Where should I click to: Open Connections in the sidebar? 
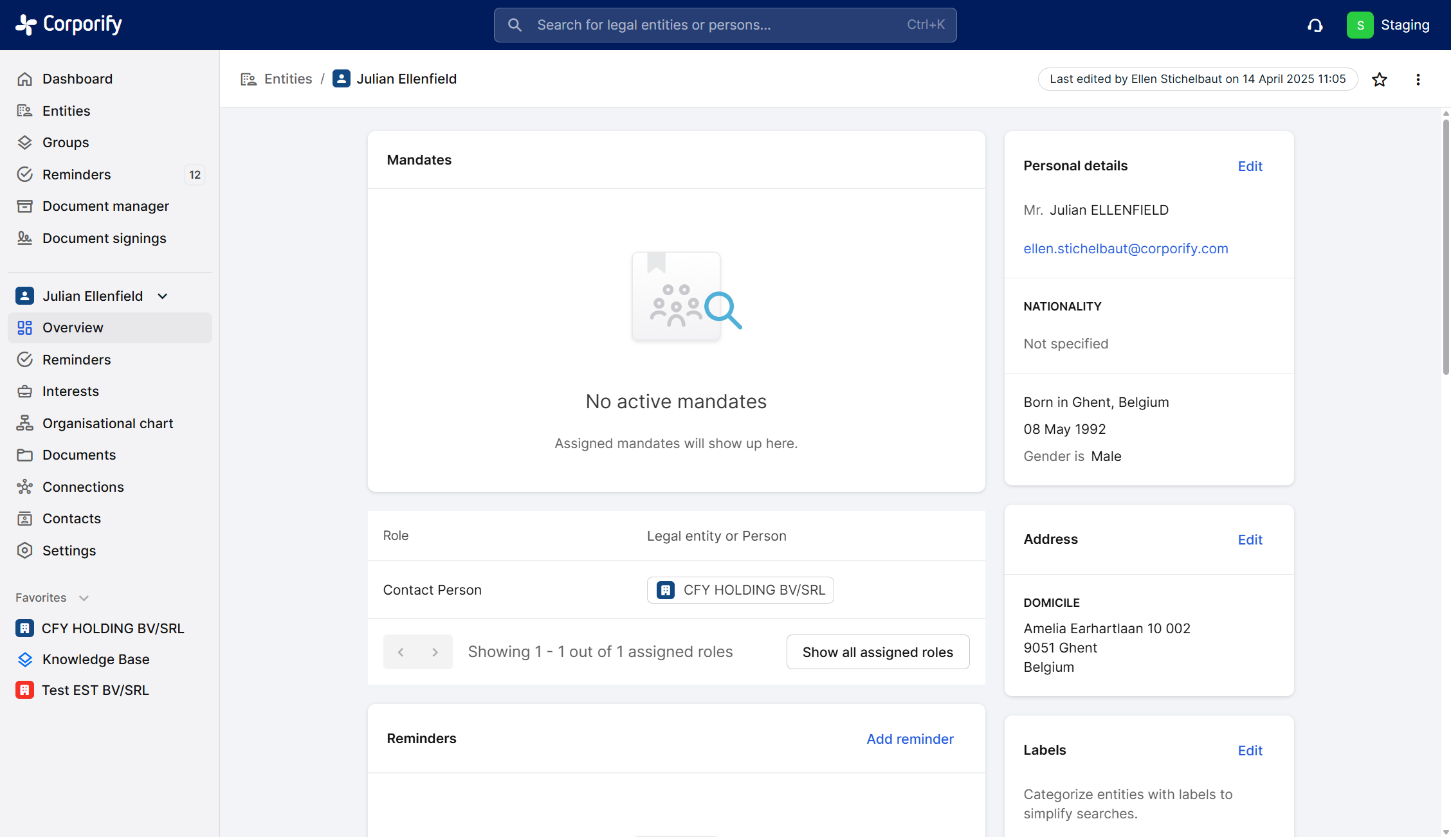(83, 487)
